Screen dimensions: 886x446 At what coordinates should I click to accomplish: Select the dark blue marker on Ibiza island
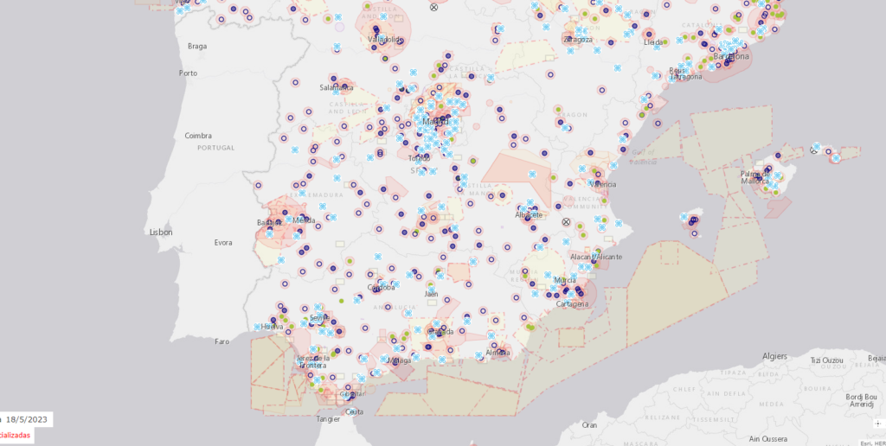pyautogui.click(x=693, y=221)
